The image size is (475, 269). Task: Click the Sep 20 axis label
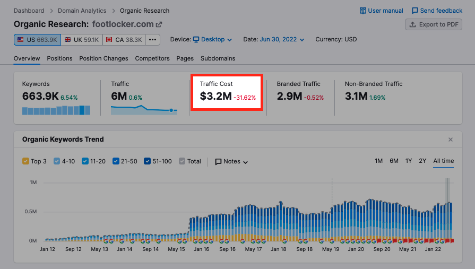coord(382,249)
